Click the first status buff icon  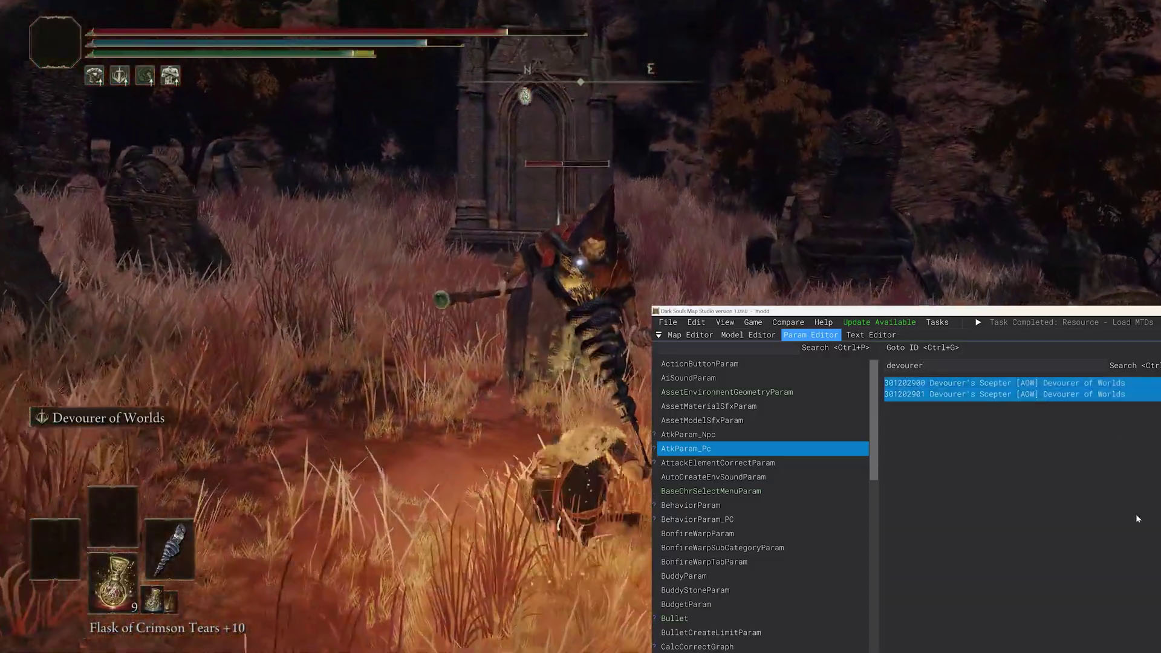click(x=94, y=76)
